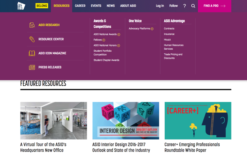Expand the Fellows plus icon
Viewport: 247px width, 159px height.
click(104, 40)
